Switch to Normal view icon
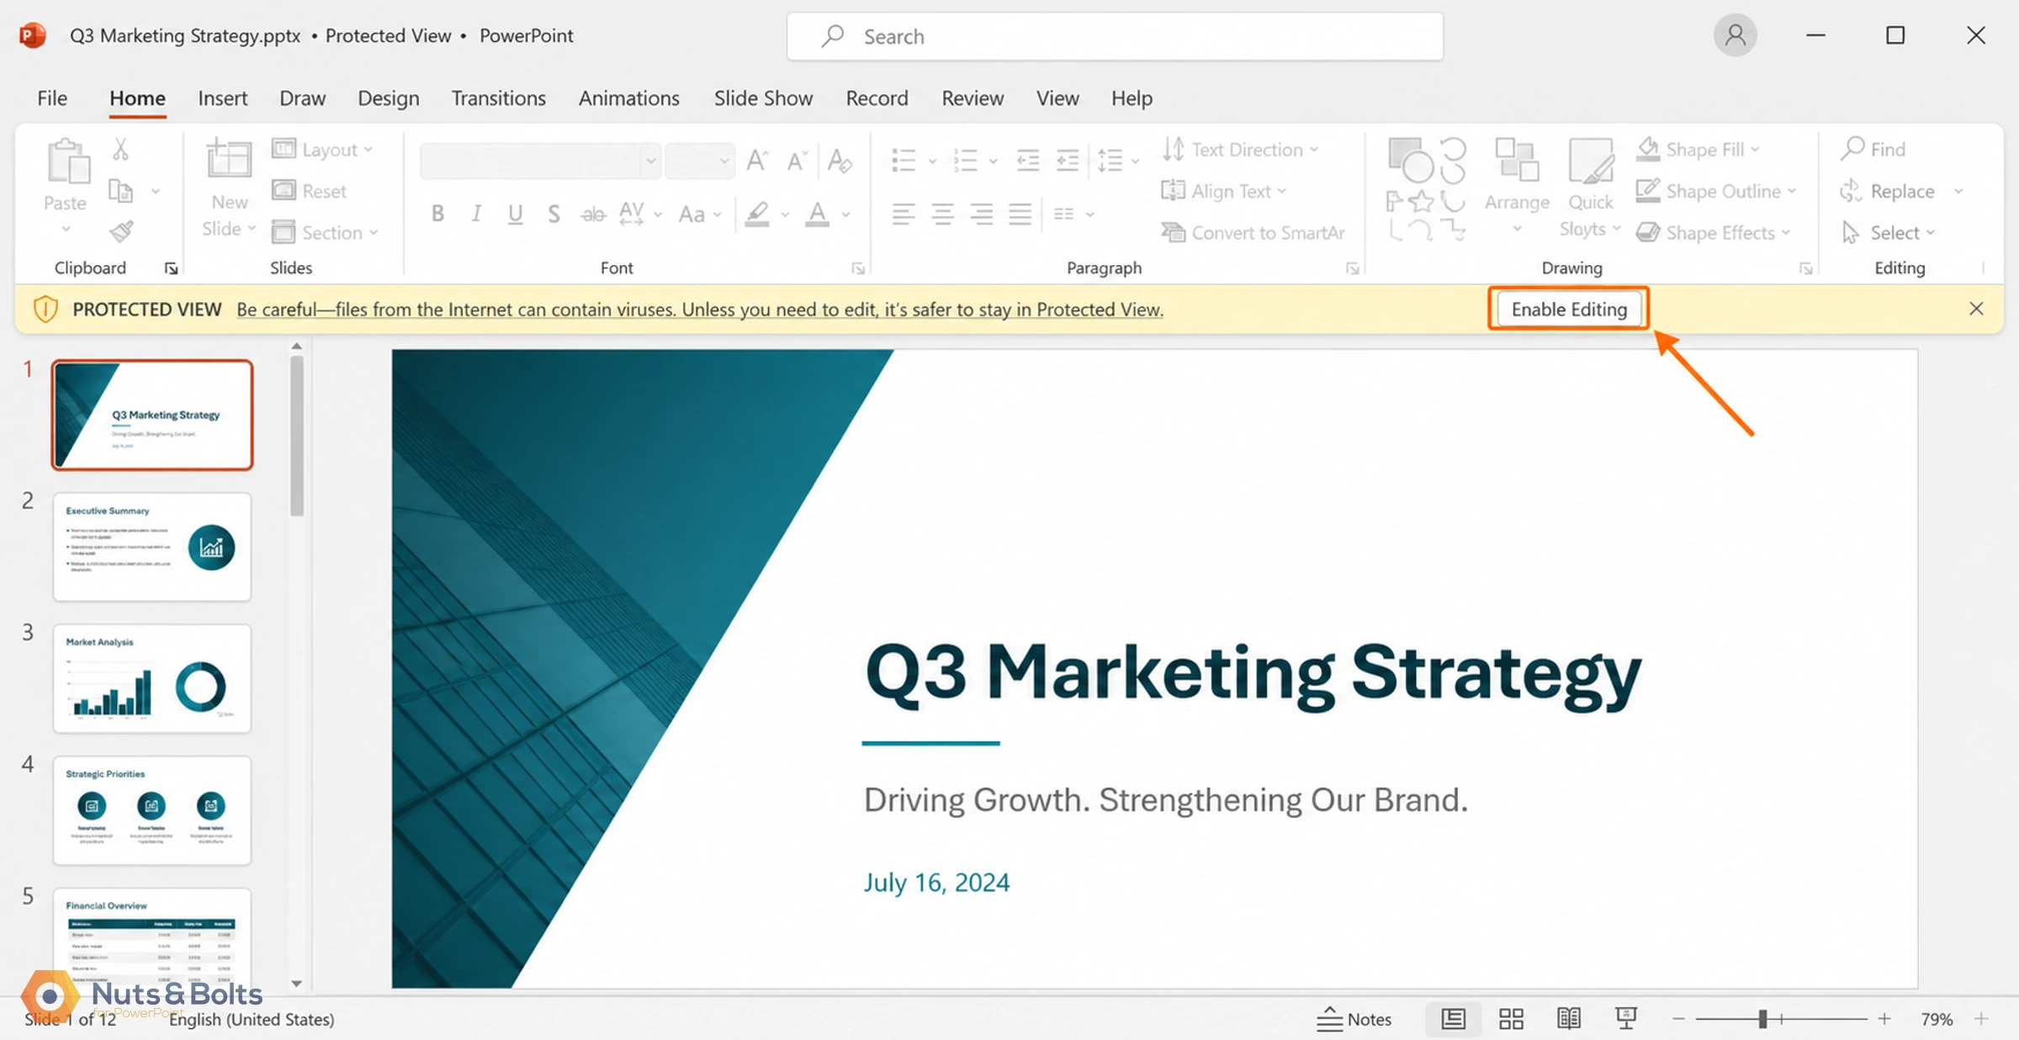The image size is (2019, 1040). point(1453,1019)
